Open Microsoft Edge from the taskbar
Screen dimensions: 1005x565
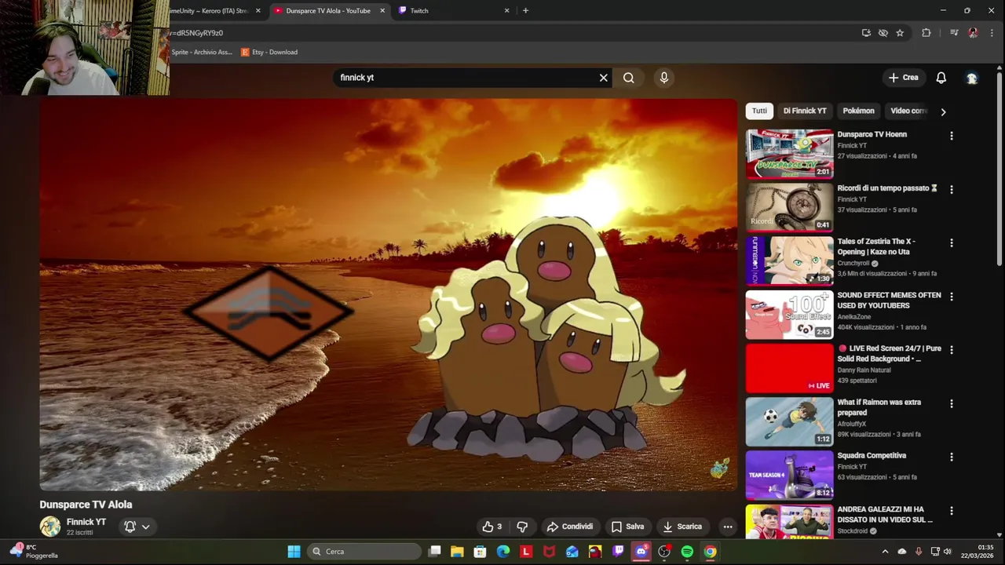[503, 552]
